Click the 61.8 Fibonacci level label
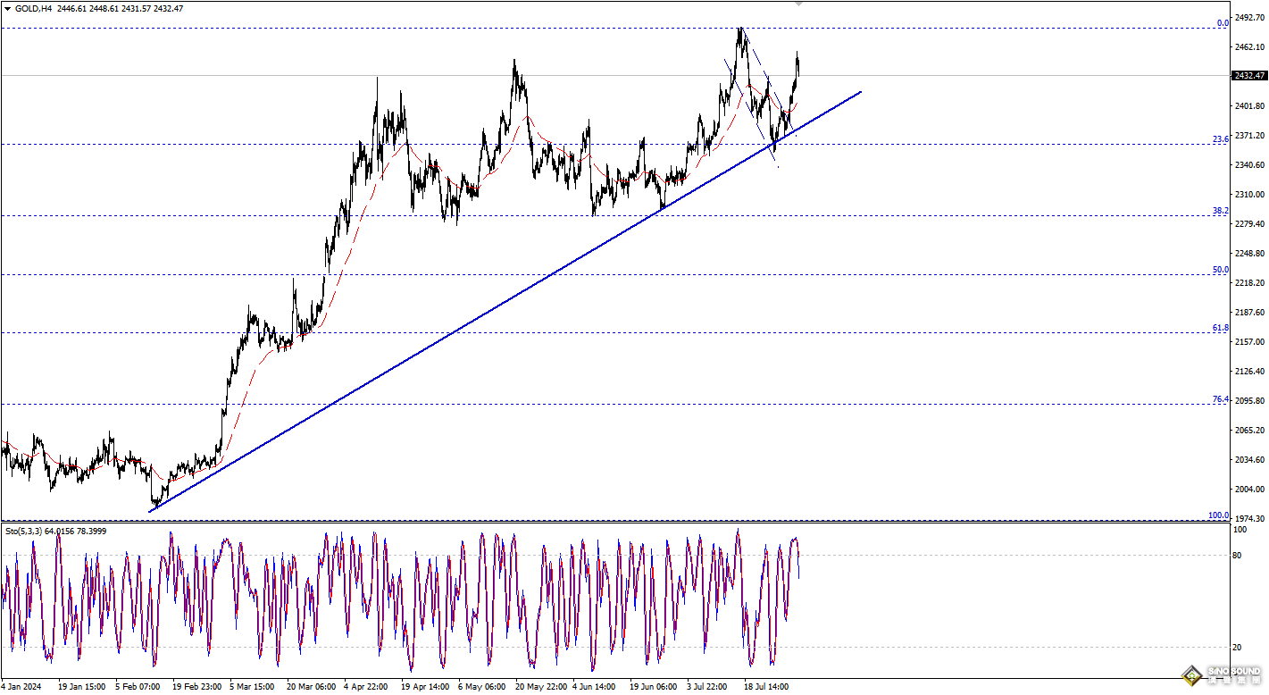The width and height of the screenshot is (1269, 695). tap(1220, 328)
